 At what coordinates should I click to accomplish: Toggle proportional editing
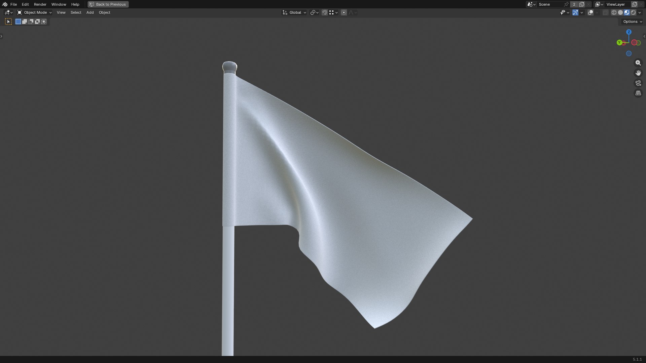pos(344,12)
